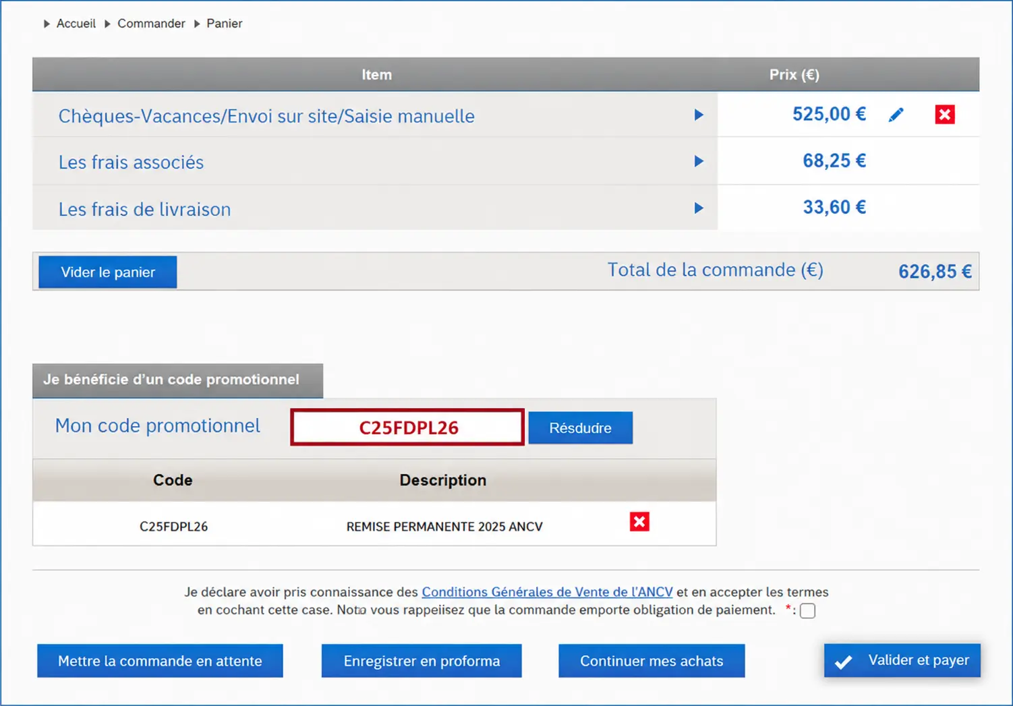
Task: Open Les frais de livraison details
Action: [144, 209]
